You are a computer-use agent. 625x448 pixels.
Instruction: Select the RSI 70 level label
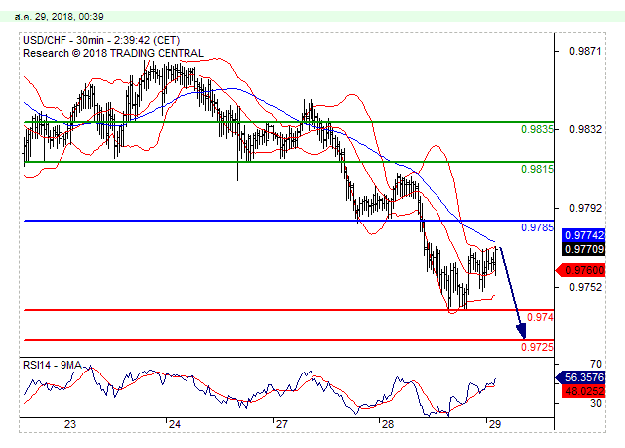[x=596, y=364]
